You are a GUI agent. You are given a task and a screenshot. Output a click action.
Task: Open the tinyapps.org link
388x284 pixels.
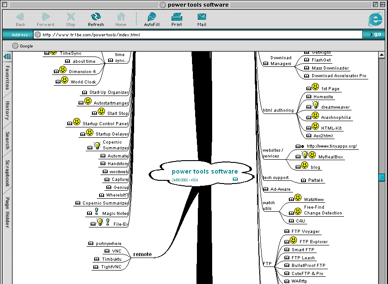(332, 146)
